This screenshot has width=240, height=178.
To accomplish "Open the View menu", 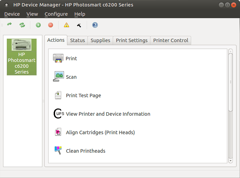I will coord(32,14).
